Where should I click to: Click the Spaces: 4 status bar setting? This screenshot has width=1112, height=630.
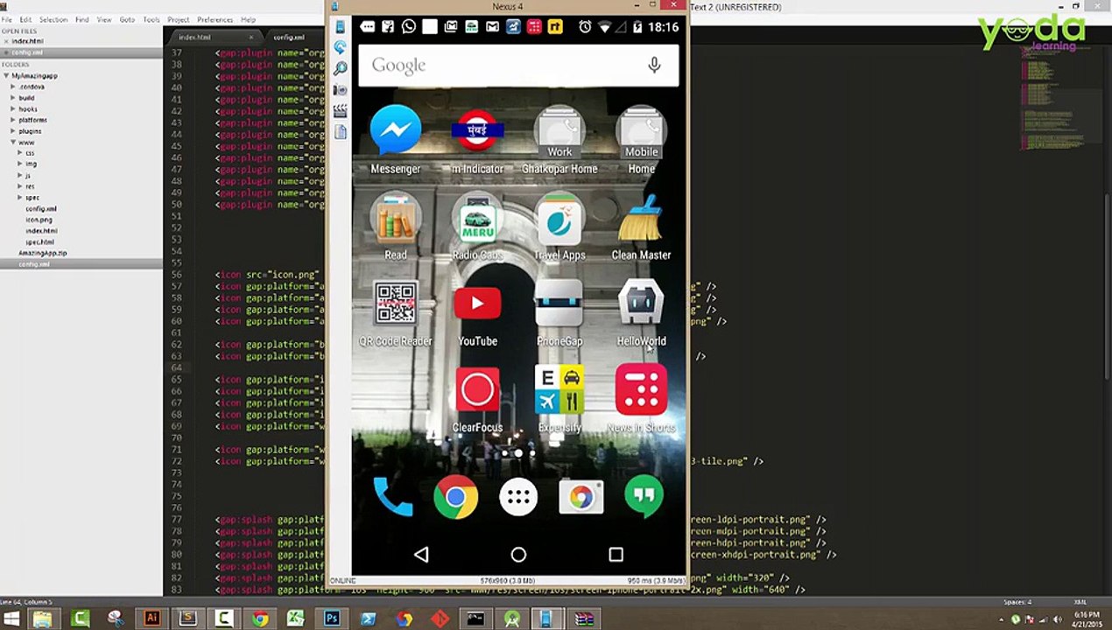[x=1017, y=602]
